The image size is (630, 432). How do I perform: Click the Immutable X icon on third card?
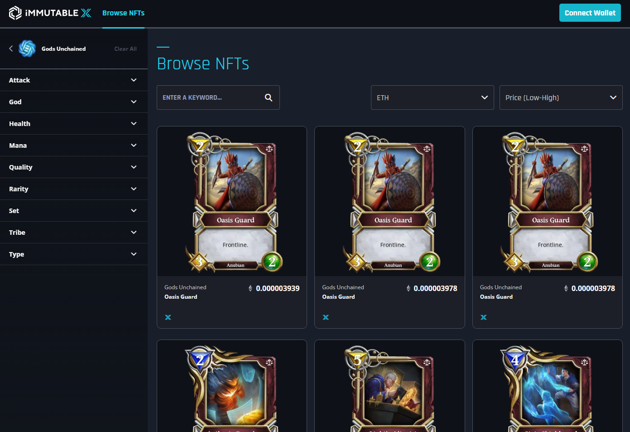(484, 317)
